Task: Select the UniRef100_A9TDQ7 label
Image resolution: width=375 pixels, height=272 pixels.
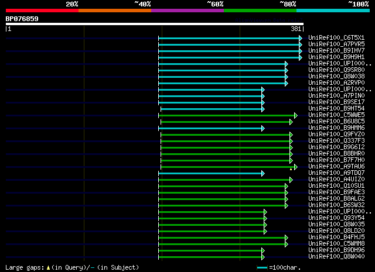Action: click(x=336, y=173)
